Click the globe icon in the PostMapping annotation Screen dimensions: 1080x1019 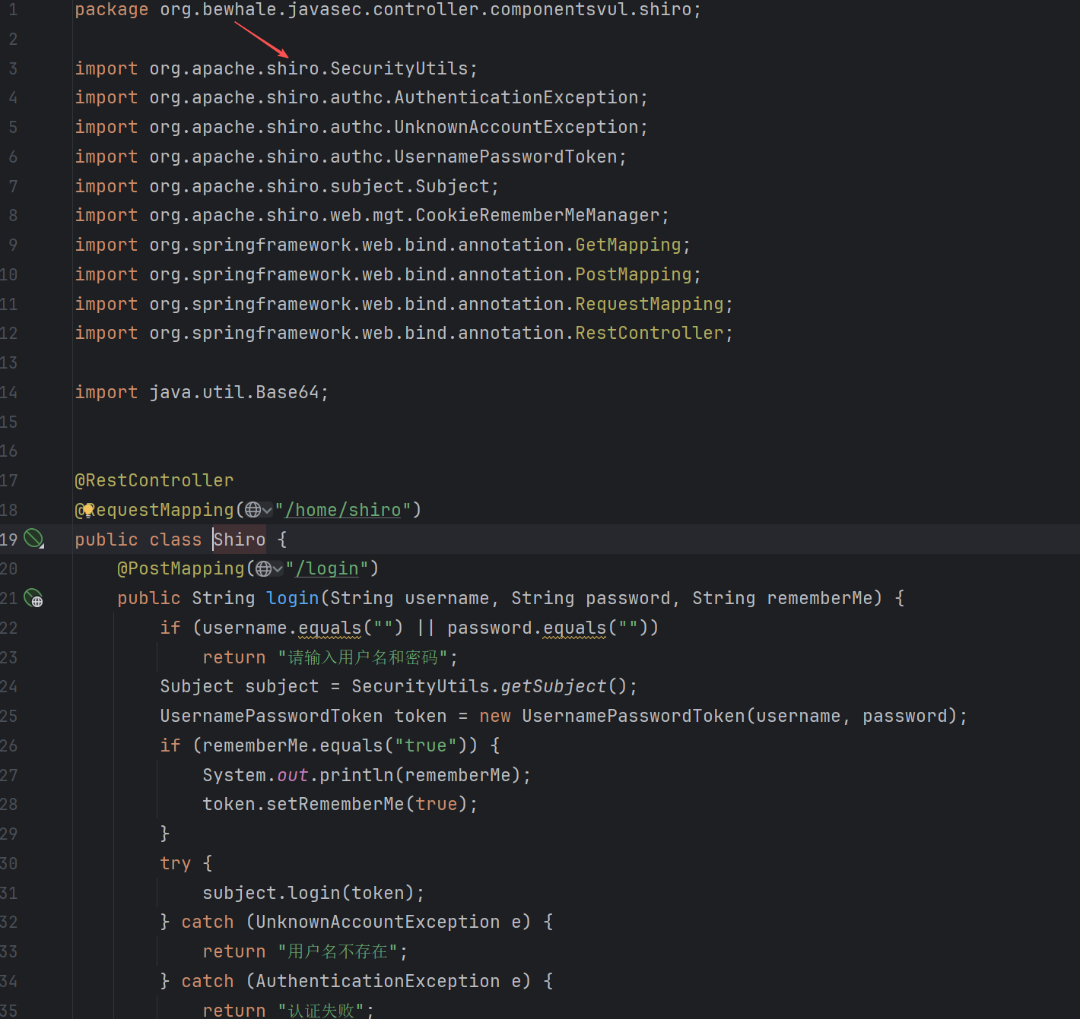tap(263, 568)
